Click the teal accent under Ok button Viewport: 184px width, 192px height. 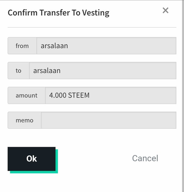34,172
